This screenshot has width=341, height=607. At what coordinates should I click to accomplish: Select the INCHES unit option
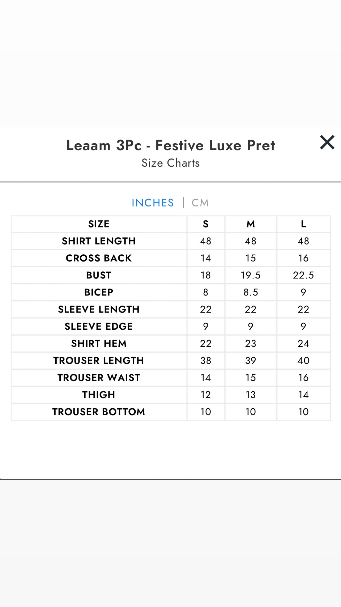coord(152,203)
